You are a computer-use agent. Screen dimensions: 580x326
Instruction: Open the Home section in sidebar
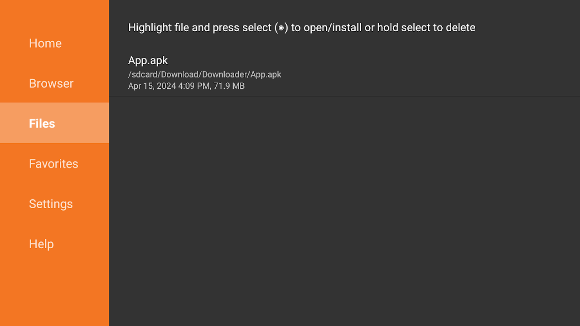tap(45, 43)
